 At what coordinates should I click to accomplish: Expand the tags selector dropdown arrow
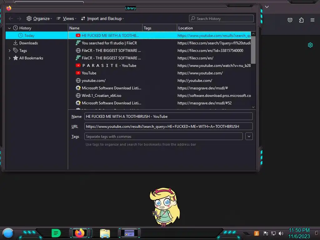[249, 136]
